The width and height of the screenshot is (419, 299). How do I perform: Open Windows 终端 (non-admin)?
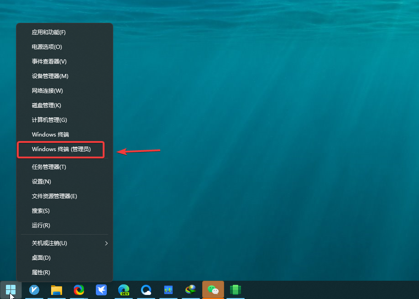[x=65, y=134]
